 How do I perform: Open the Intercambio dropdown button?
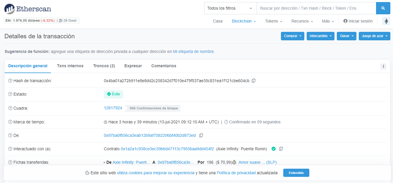320,36
